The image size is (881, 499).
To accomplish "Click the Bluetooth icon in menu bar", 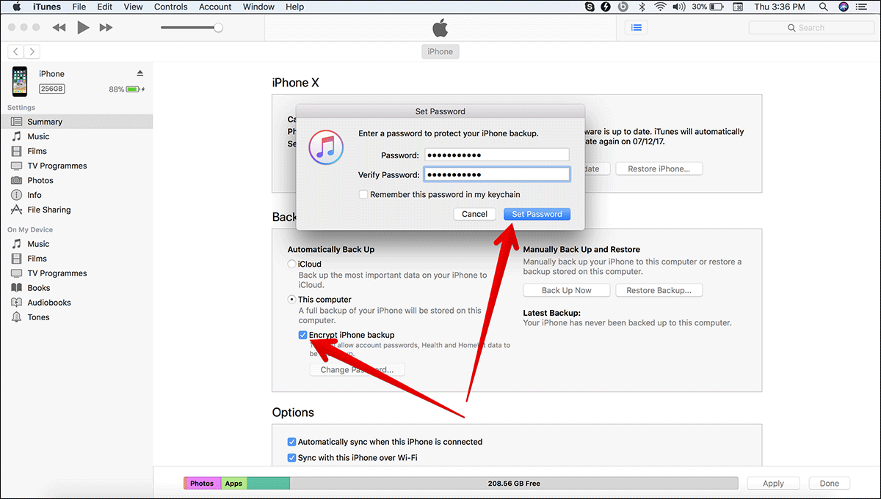I will click(x=640, y=7).
